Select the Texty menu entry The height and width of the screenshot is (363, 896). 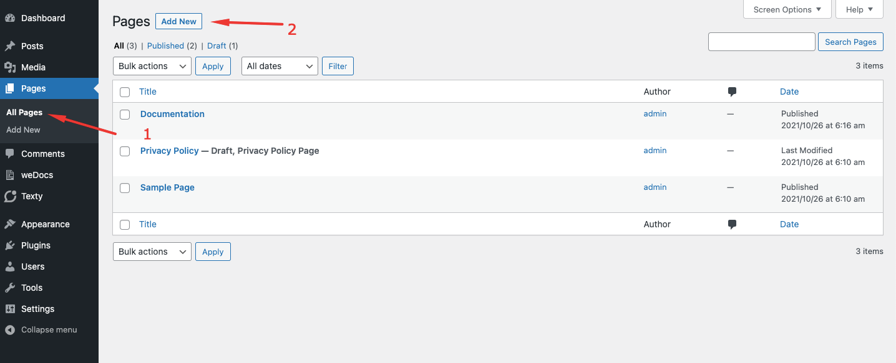coord(32,196)
